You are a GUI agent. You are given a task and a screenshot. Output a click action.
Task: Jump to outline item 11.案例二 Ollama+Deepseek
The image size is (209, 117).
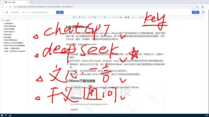pyautogui.click(x=15, y=51)
